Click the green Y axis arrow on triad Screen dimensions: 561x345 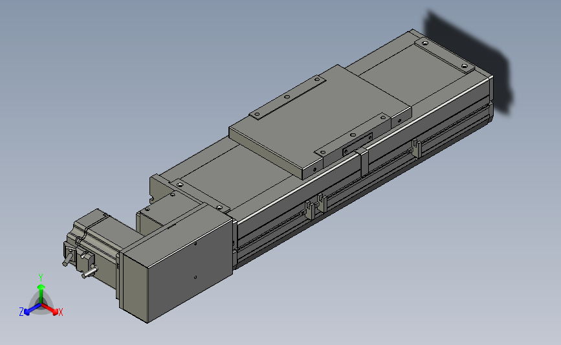[41, 294]
